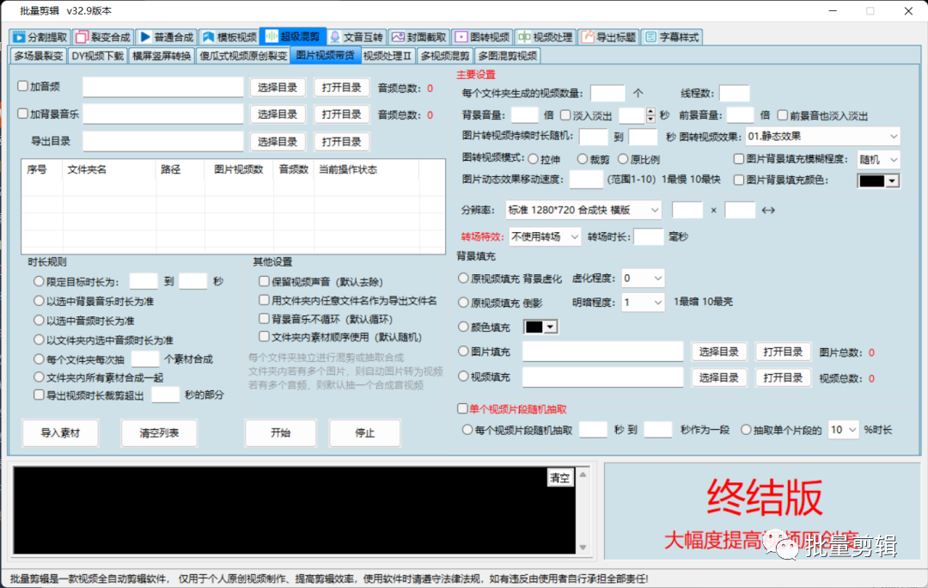Toggle 前景音也淡入淡出 checkbox
Screen dimensions: 928x588
[783, 115]
